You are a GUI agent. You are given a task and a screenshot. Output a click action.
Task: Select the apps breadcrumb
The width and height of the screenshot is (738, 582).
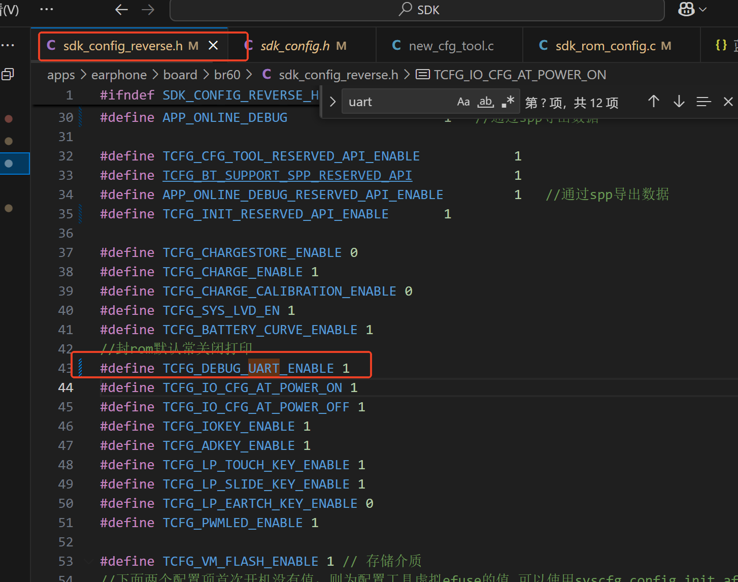pos(61,75)
